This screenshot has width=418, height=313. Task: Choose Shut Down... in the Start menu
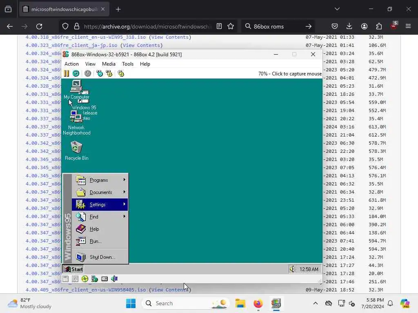coord(100,257)
